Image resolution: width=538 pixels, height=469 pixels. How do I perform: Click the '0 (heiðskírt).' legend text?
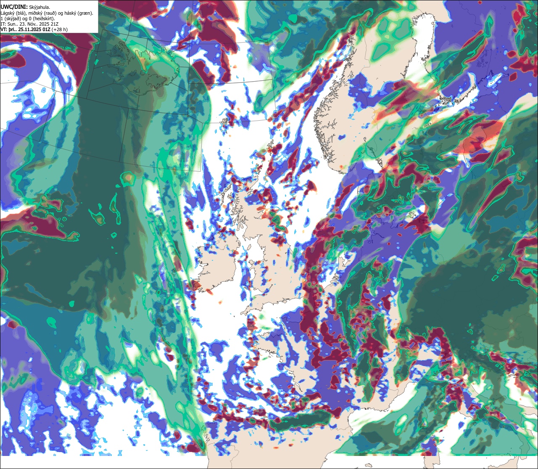42,19
